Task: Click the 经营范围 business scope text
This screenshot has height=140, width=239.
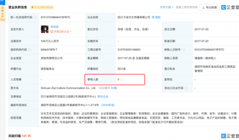Action: pyautogui.click(x=139, y=118)
